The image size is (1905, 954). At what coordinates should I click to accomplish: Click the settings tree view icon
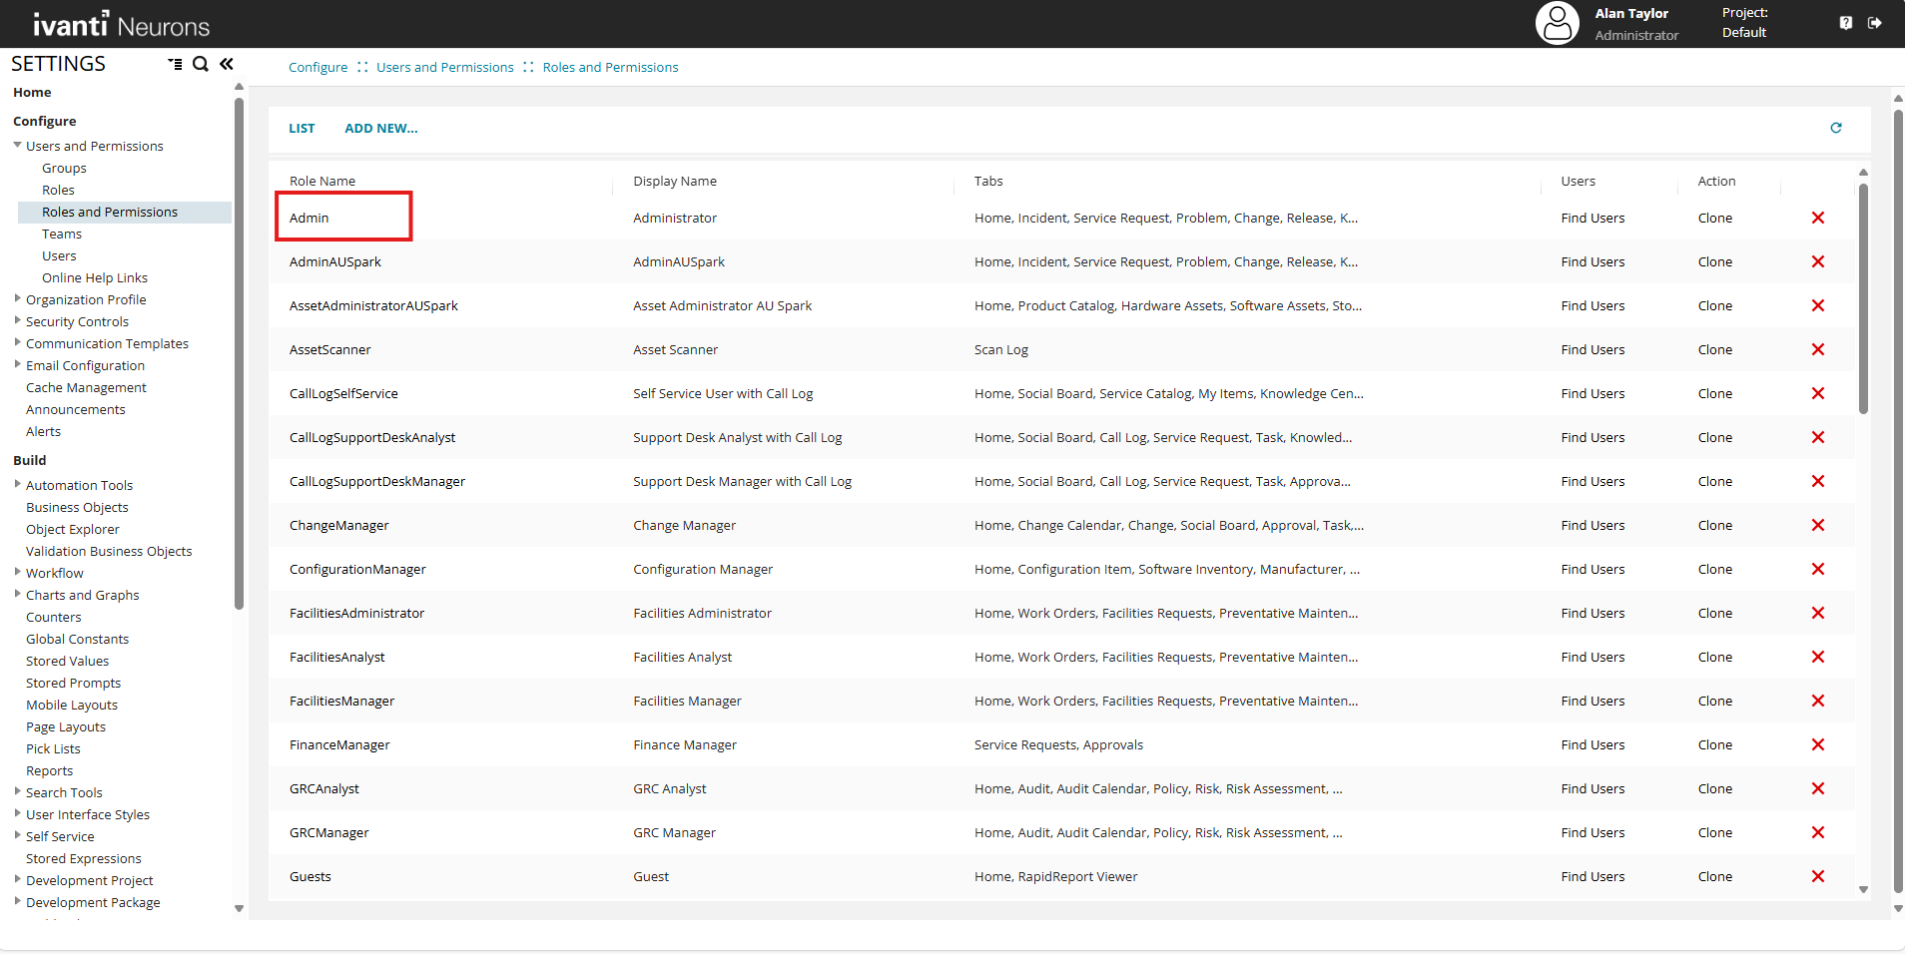pyautogui.click(x=175, y=64)
